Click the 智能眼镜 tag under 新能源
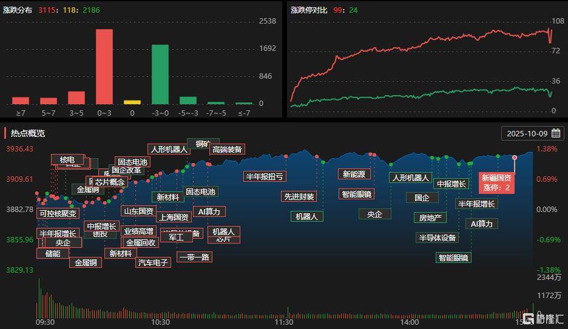 click(x=357, y=194)
